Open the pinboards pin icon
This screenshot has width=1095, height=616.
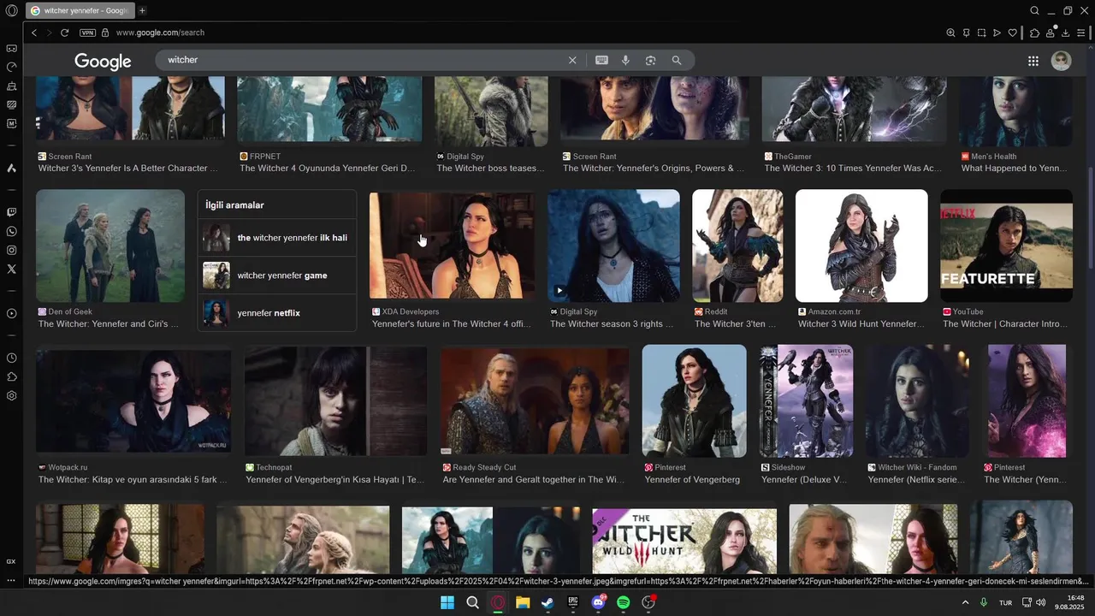tap(966, 33)
